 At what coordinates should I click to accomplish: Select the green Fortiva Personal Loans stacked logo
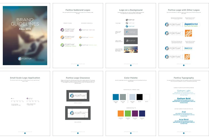point(68,45)
